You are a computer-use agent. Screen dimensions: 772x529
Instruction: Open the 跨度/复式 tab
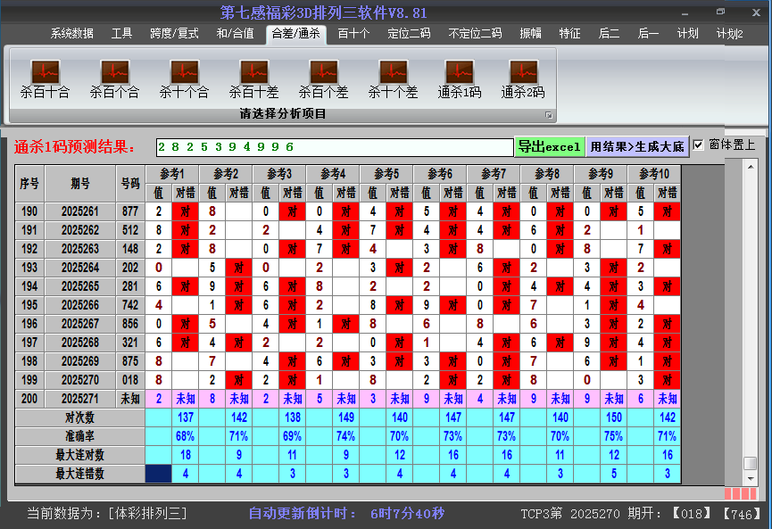[174, 34]
